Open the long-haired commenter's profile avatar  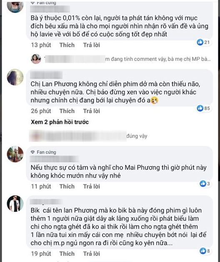(15, 77)
